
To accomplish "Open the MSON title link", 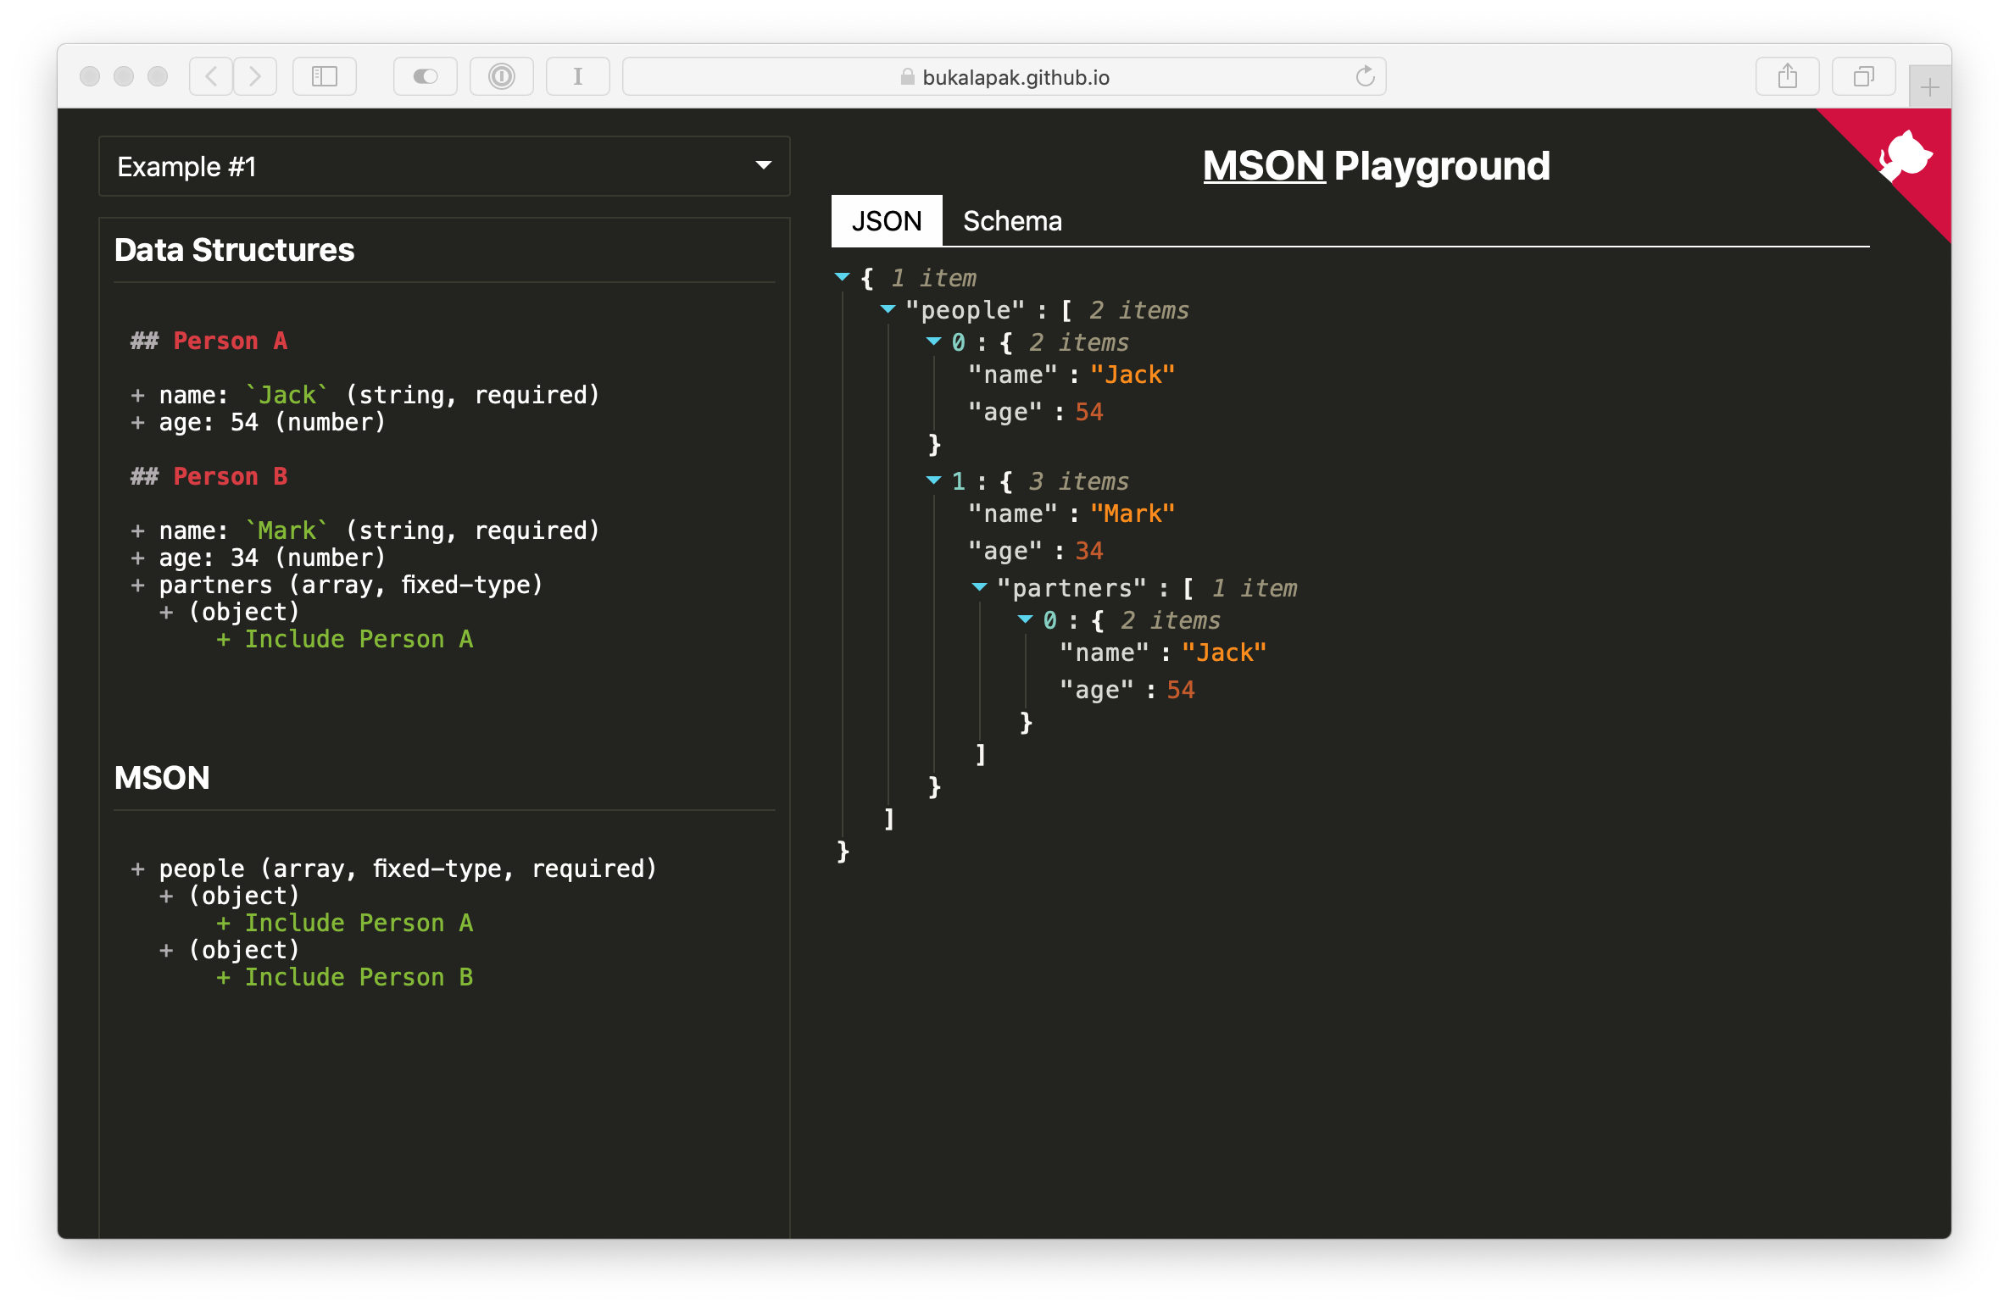I will coord(1263,166).
